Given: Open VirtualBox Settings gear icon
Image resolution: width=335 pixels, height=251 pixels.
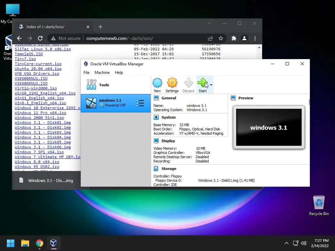Looking at the screenshot, I should pyautogui.click(x=172, y=83).
